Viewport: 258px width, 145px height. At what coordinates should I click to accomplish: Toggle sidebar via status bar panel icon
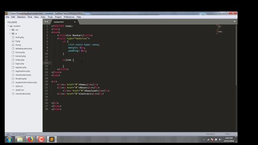8,134
